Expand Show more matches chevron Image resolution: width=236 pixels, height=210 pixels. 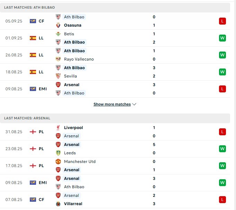pos(134,104)
